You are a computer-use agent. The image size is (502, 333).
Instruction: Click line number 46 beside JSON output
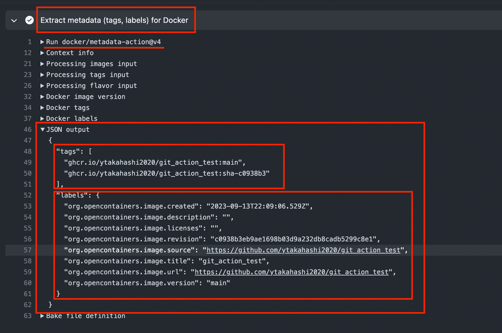(28, 129)
